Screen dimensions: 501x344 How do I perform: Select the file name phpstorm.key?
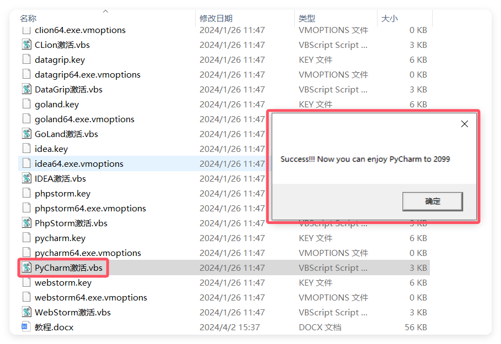[63, 194]
